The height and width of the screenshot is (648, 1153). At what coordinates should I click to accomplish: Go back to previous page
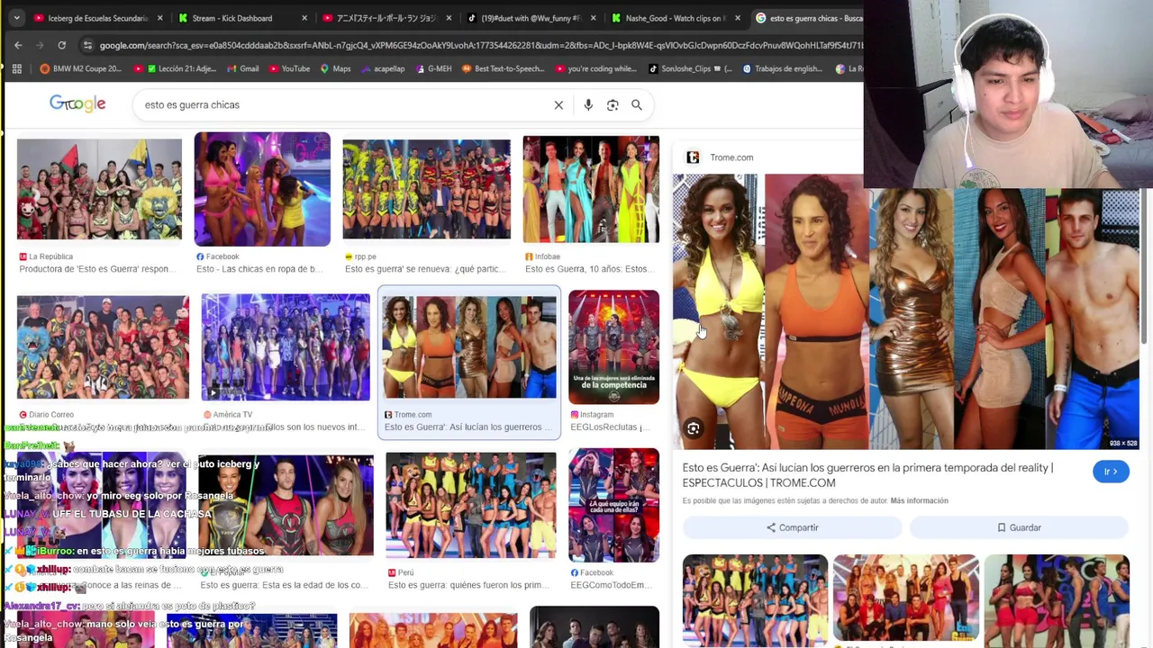click(x=18, y=45)
